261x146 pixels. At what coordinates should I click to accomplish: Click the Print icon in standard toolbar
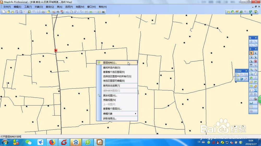point(58,12)
